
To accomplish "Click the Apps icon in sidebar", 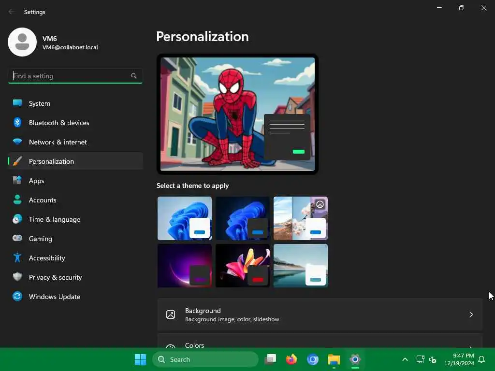I will click(x=17, y=181).
